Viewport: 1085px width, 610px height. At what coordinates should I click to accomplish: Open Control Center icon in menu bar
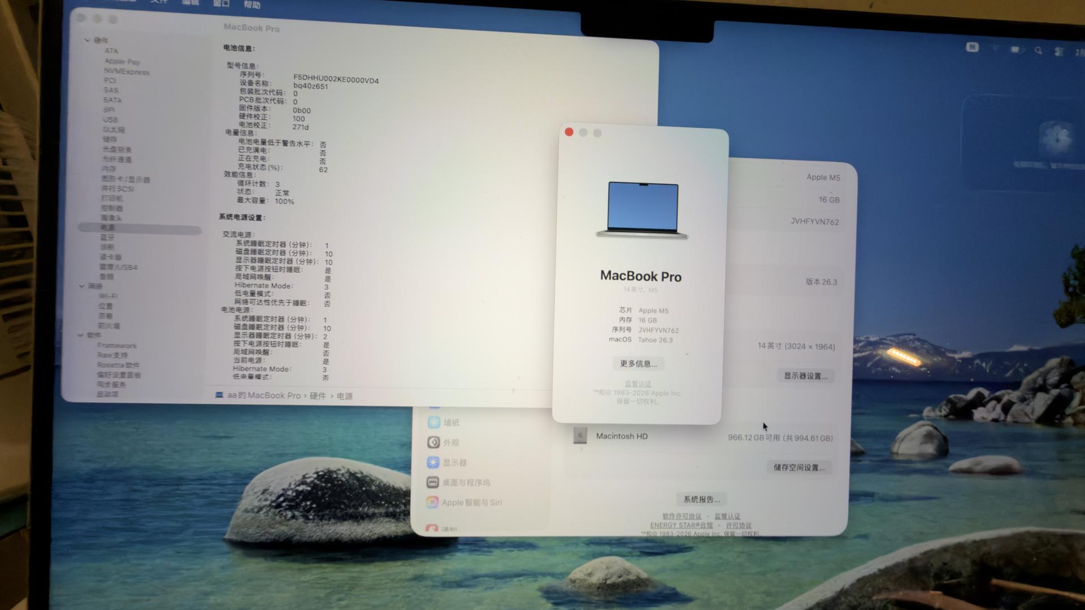coord(1059,51)
